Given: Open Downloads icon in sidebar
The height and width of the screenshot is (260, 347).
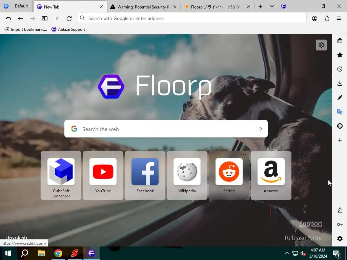Looking at the screenshot, I should coord(340,83).
